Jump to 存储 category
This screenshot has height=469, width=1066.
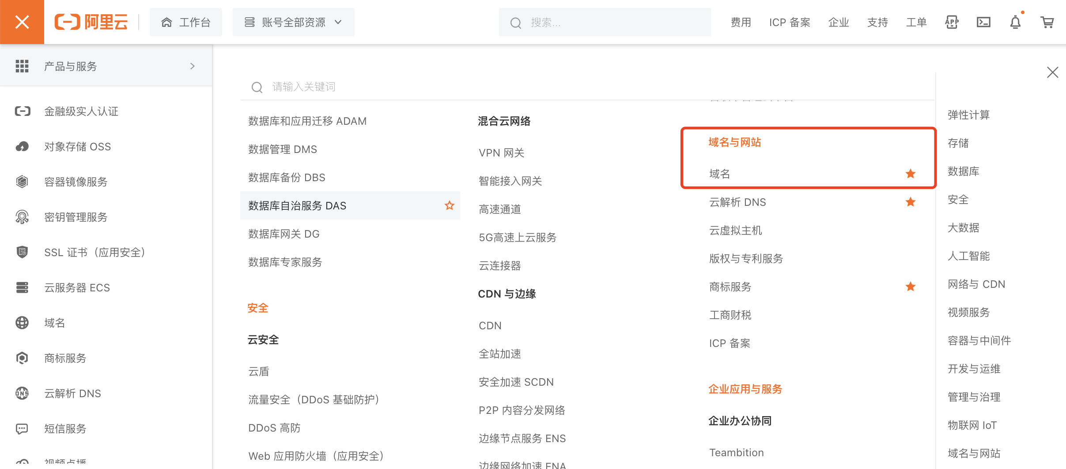pyautogui.click(x=958, y=143)
